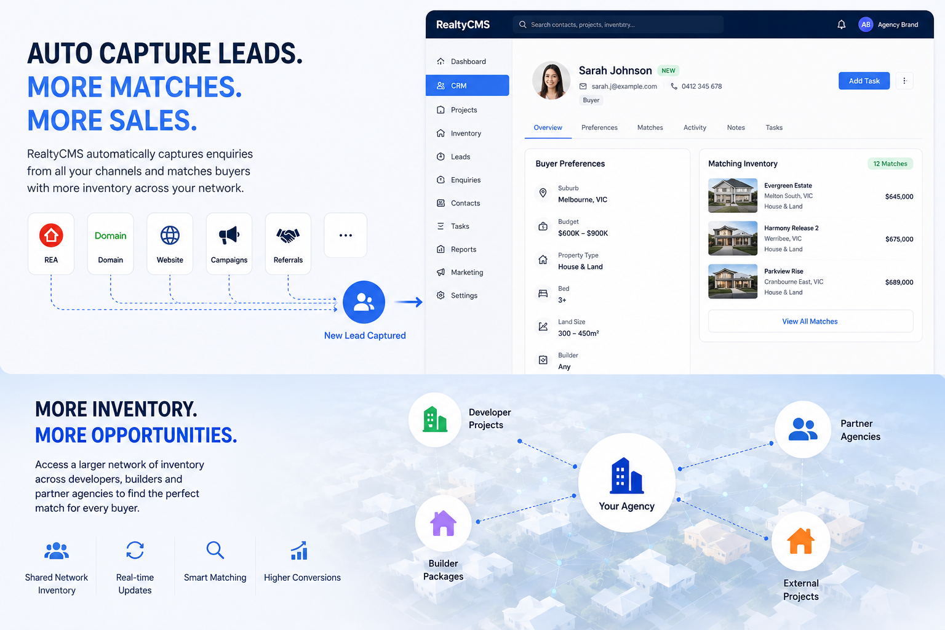
Task: Click the Buyer tag under Sarah Johnson
Action: click(591, 100)
